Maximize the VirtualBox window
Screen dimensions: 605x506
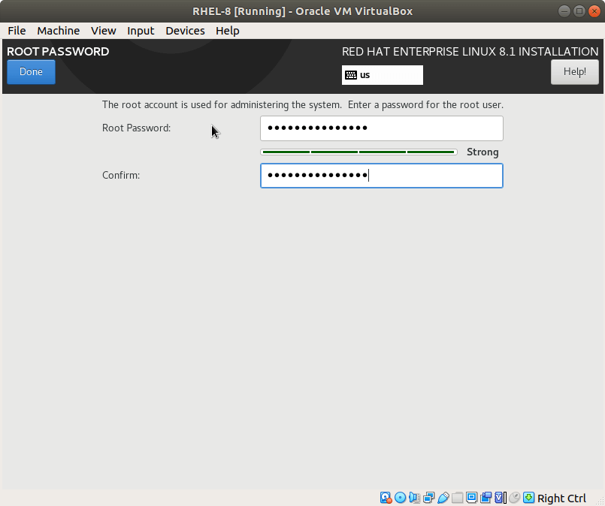pos(579,11)
